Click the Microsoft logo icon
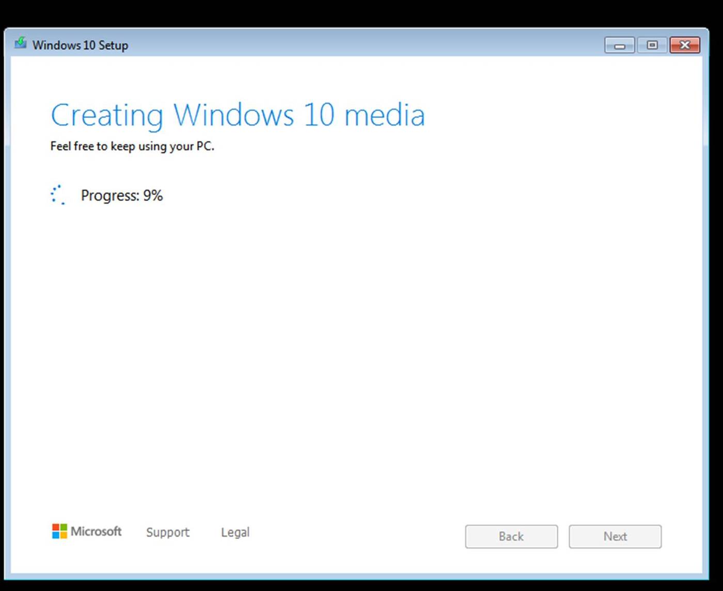This screenshot has height=591, width=723. 59,531
